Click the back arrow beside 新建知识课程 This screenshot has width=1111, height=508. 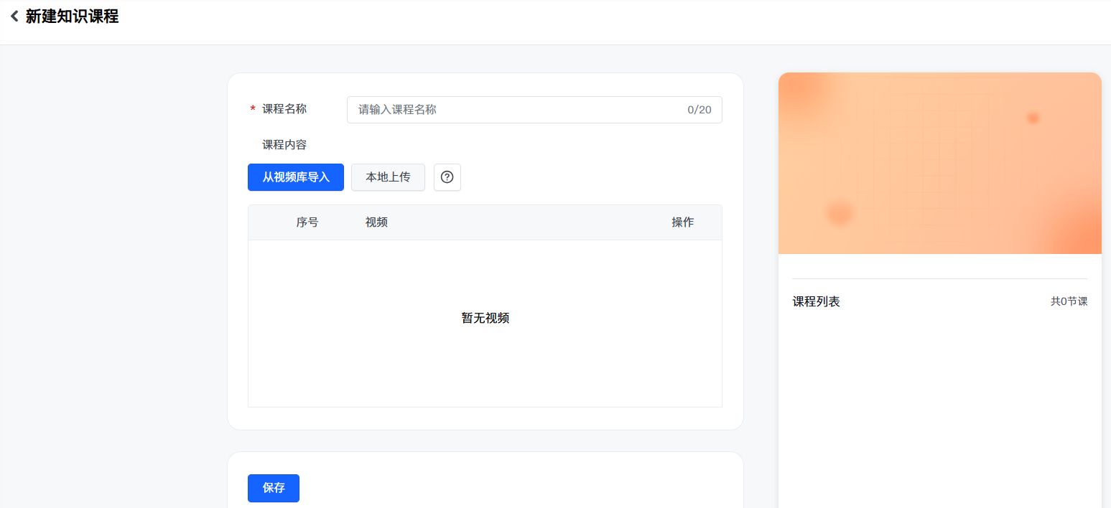(x=14, y=17)
